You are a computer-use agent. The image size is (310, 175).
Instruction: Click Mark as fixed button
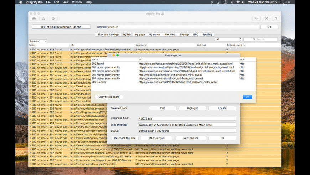coord(156,138)
